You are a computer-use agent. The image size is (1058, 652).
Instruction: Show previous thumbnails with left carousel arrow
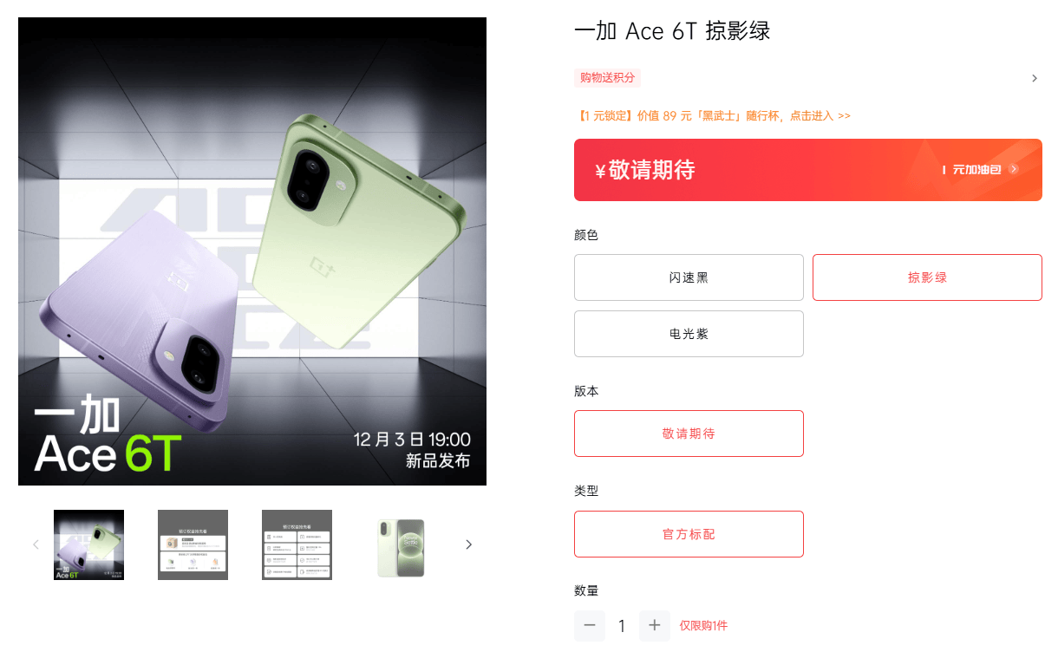36,544
